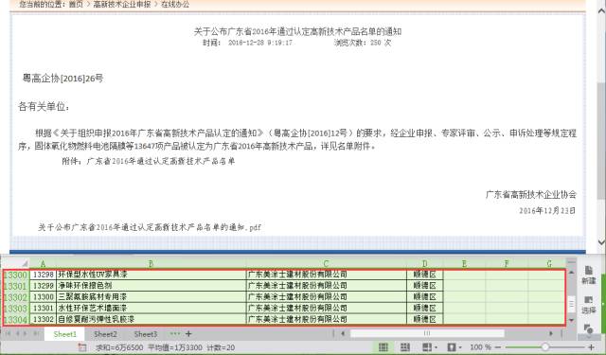Screen dimensions: 606x355
Task: Click the zoom in plus icon
Action: [591, 347]
